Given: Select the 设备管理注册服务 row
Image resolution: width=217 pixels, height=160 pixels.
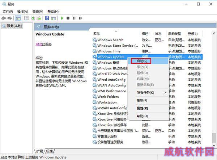Looking at the screenshot, I should [148, 142].
